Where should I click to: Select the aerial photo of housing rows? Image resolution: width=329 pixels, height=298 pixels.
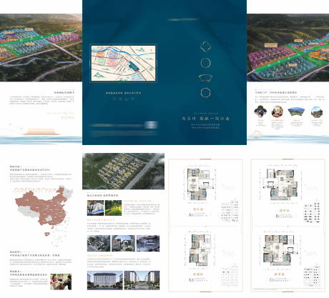tap(123, 172)
